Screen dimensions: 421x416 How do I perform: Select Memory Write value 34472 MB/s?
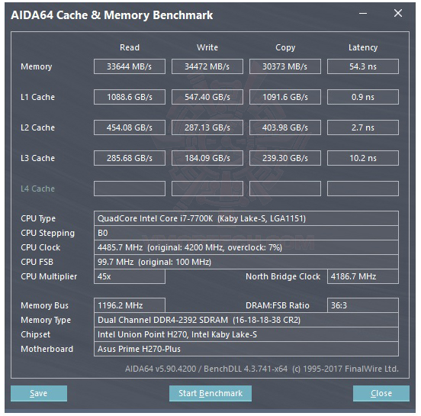pyautogui.click(x=207, y=66)
